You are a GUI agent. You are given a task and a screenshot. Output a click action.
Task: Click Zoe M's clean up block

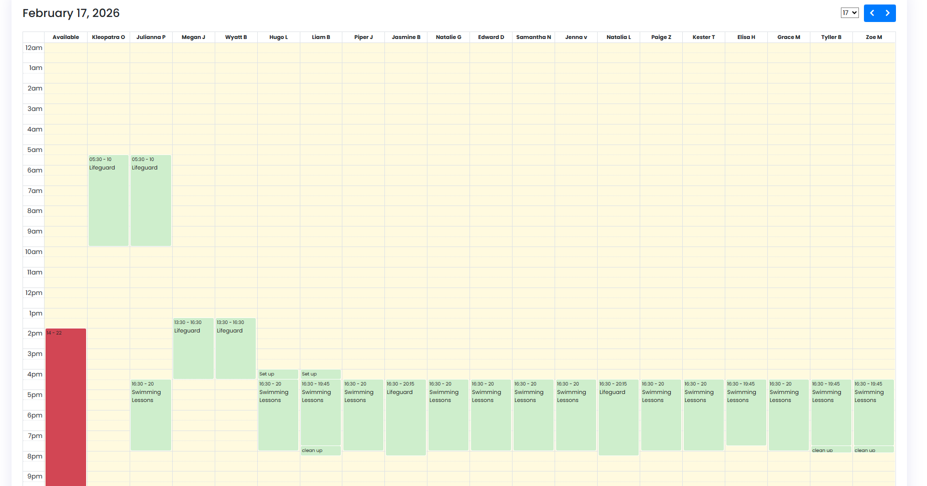tap(874, 450)
